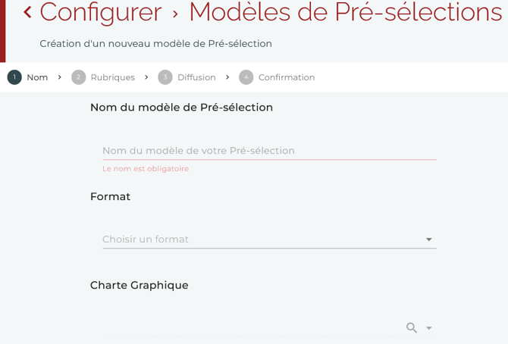Viewport: 508px width, 344px height.
Task: Click the chevron between Nom and Rubriques
Action: [x=60, y=77]
